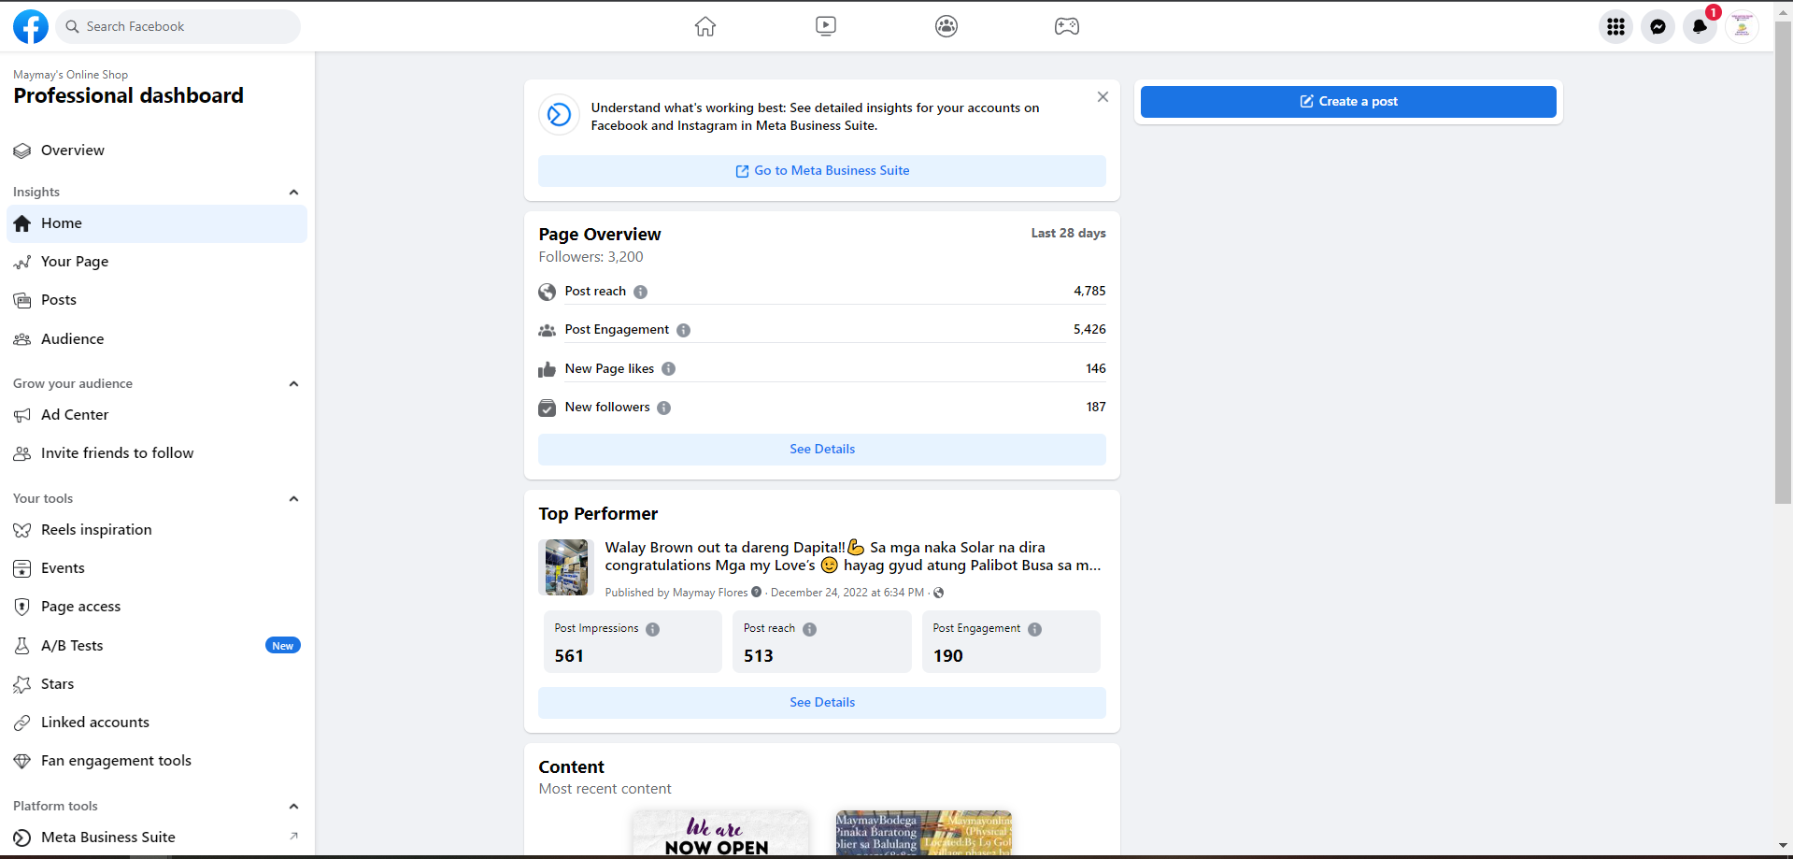Click the verified badge next to Maymay Flores
This screenshot has height=859, width=1793.
[757, 592]
